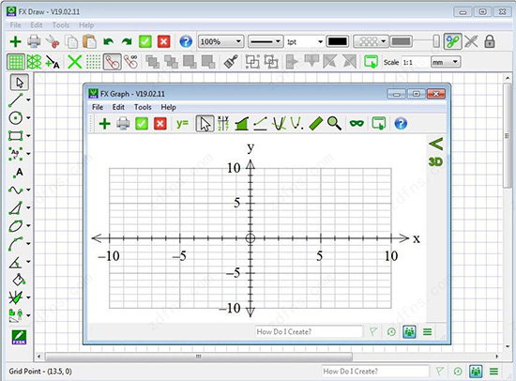Select the Arc tool in left toolbox
This screenshot has height=381, width=516.
15,244
